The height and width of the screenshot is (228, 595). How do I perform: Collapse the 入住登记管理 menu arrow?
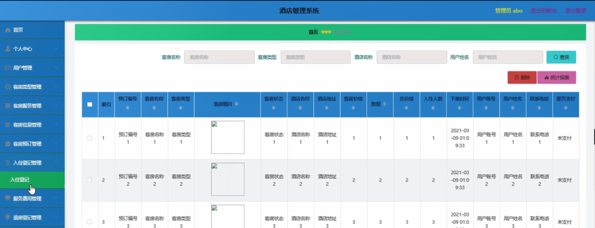(56, 163)
